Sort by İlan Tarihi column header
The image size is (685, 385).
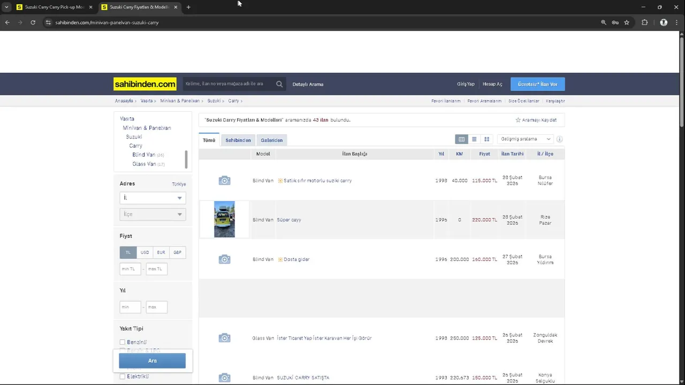(512, 154)
